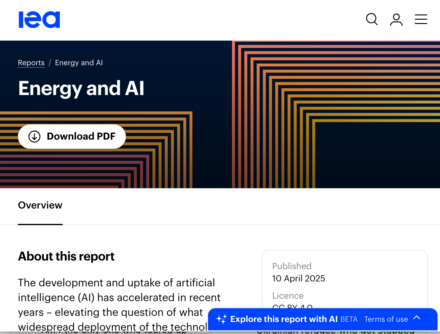Click the Energy and AI breadcrumb
440x334 pixels.
[79, 63]
